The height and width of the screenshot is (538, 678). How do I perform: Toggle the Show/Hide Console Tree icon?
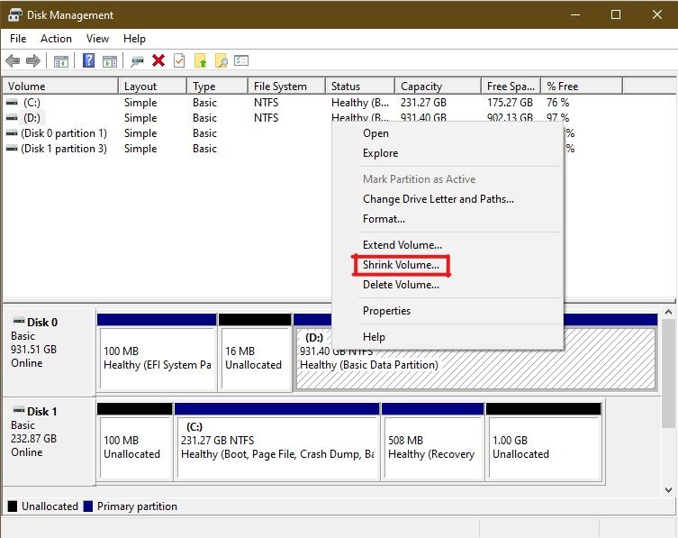pyautogui.click(x=61, y=61)
